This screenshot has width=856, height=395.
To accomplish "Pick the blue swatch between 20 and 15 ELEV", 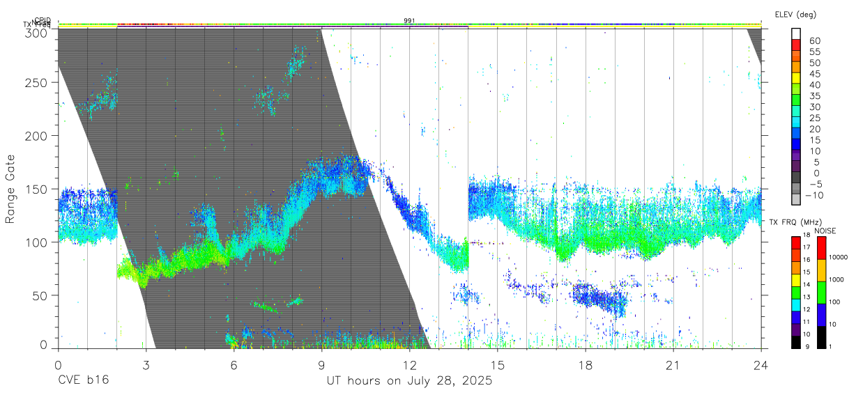I will pyautogui.click(x=796, y=134).
